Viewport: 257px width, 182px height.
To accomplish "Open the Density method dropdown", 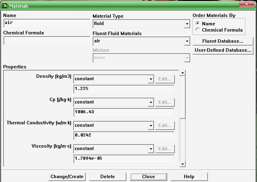I will coord(150,79).
